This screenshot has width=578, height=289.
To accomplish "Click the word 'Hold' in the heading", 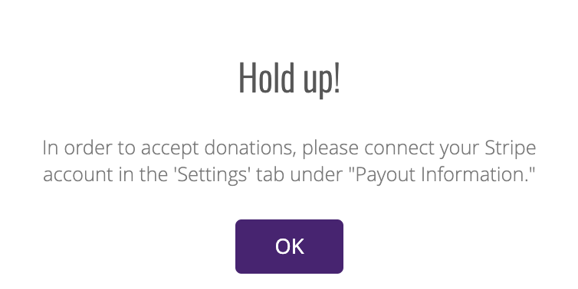I will click(268, 78).
